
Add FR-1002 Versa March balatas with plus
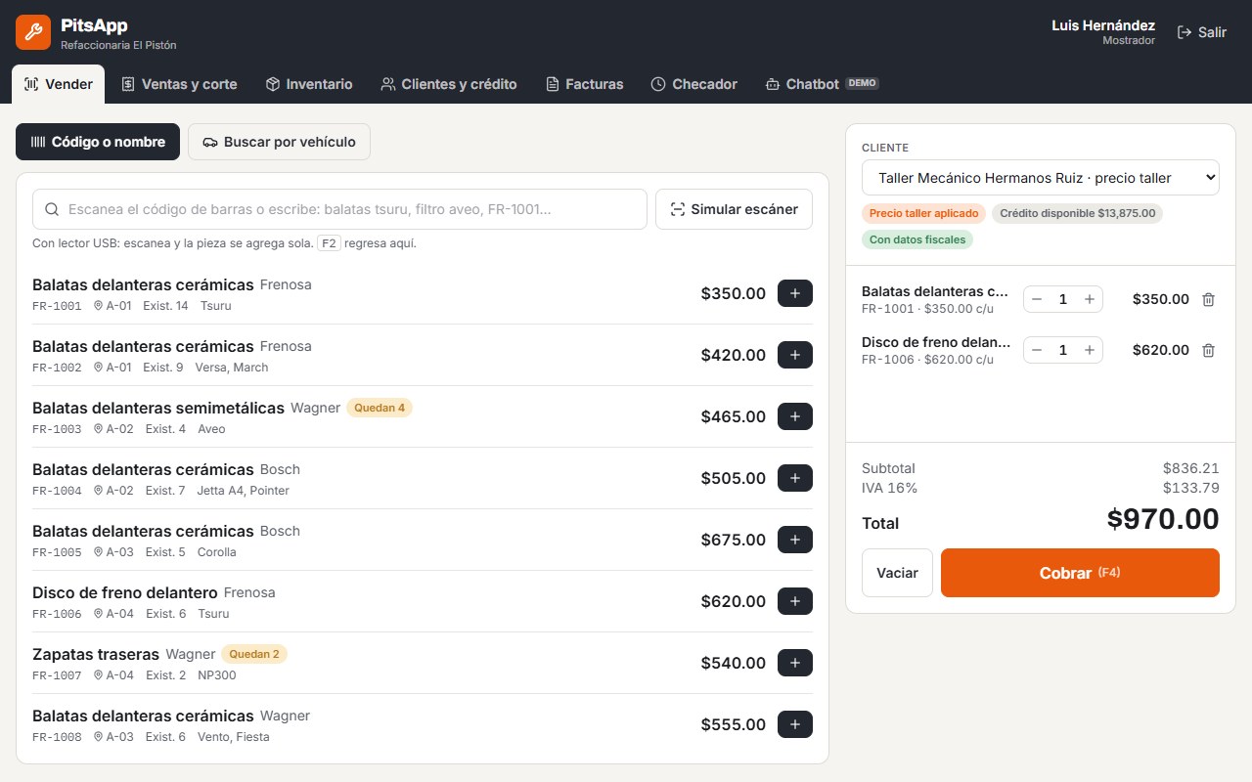(x=794, y=355)
